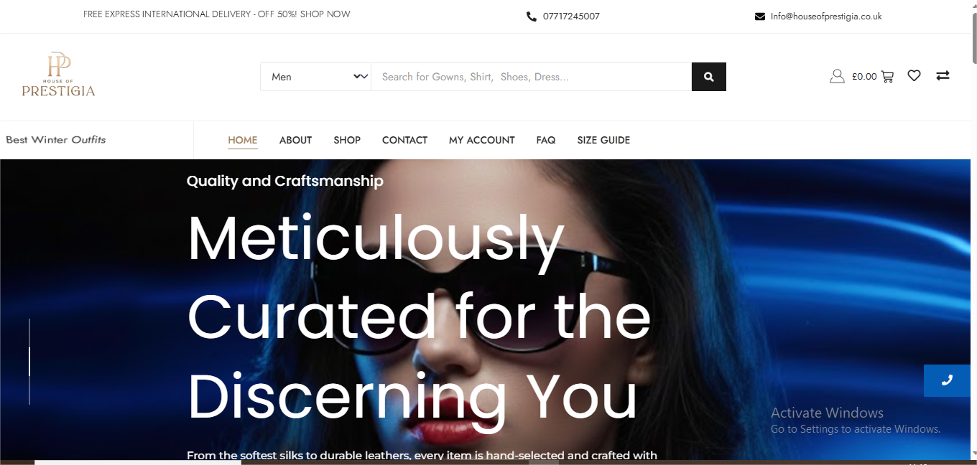Open the SIZE GUIDE page
Screen dimensions: 977x465
click(x=603, y=140)
